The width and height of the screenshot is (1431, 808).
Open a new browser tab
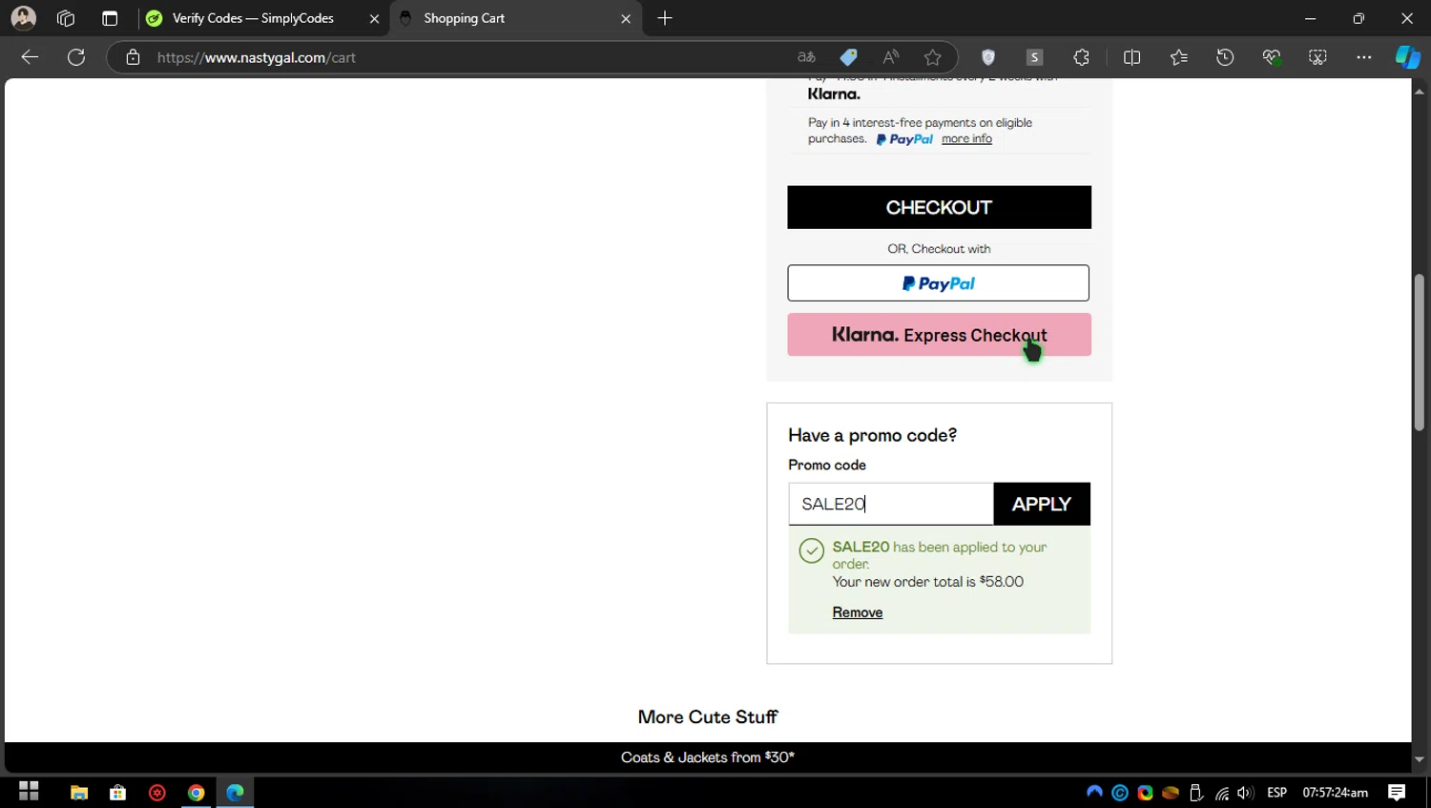coord(665,18)
